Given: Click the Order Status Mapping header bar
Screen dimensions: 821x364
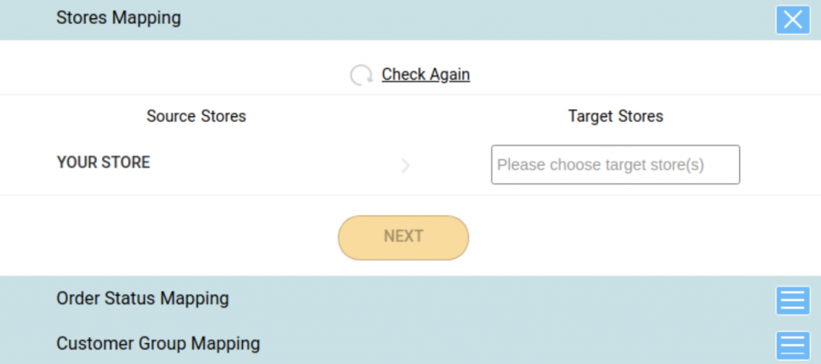Looking at the screenshot, I should (x=410, y=299).
